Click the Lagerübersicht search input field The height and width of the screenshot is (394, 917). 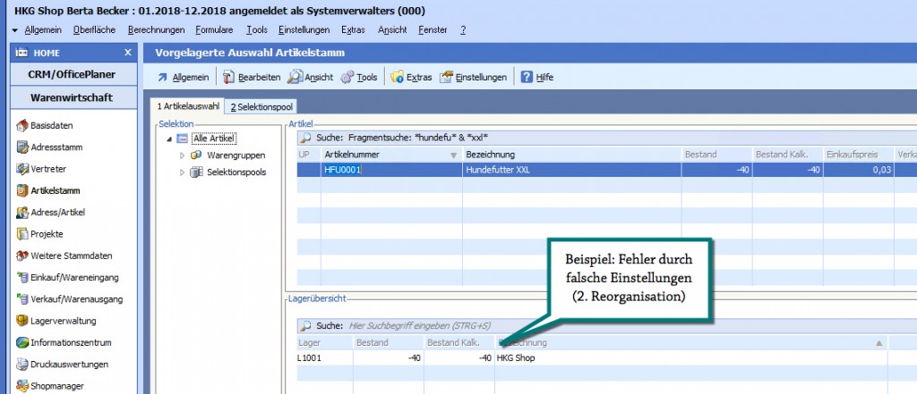tap(537, 325)
